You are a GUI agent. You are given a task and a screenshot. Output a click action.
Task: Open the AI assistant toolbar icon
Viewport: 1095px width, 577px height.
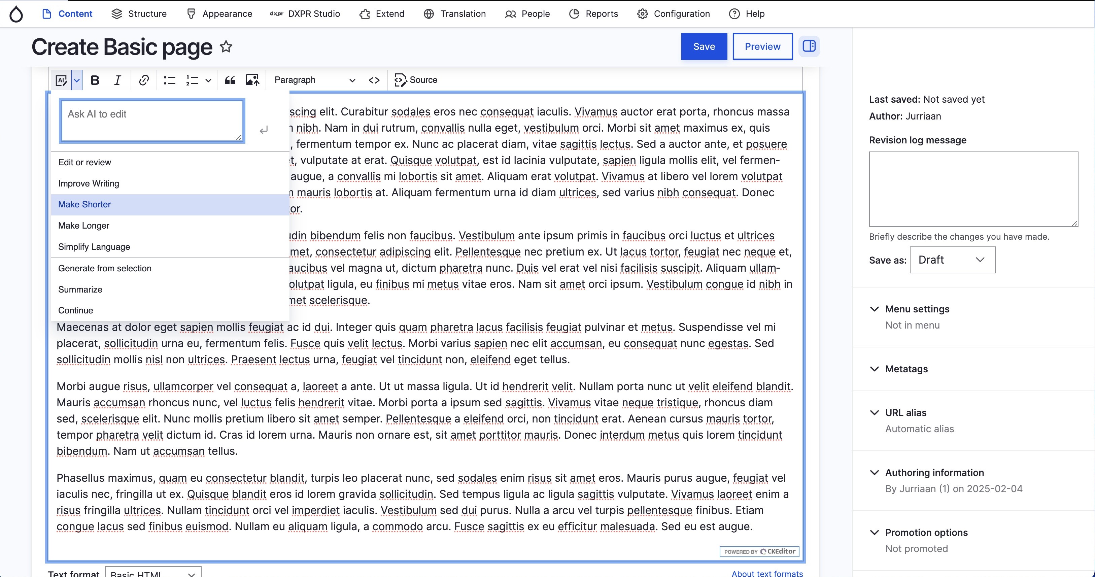click(x=61, y=80)
